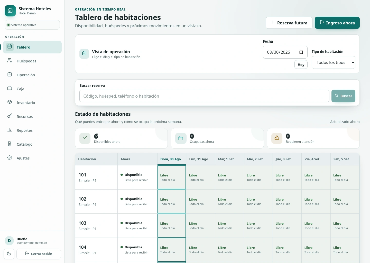The image size is (370, 263).
Task: Click the Buscar search button
Action: click(x=343, y=96)
